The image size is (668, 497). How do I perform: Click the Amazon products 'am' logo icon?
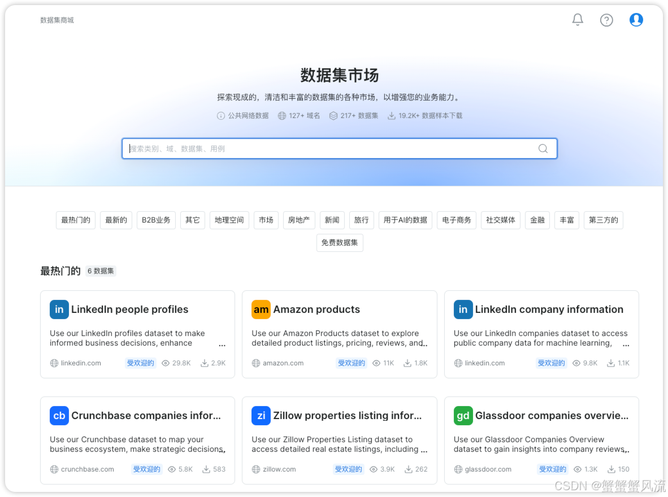click(x=261, y=309)
